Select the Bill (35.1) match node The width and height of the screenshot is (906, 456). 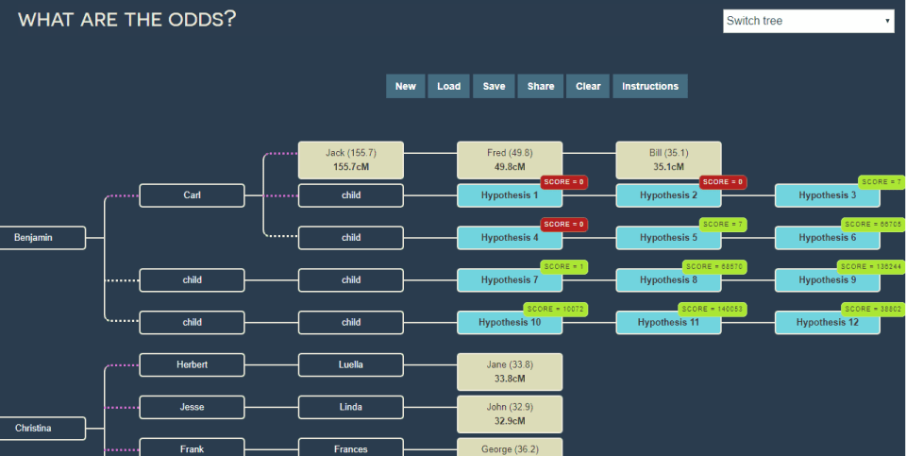(x=668, y=160)
